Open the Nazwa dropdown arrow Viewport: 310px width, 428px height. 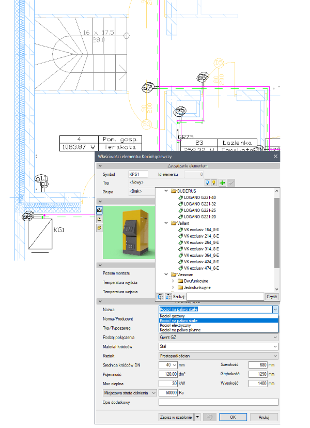click(x=275, y=309)
